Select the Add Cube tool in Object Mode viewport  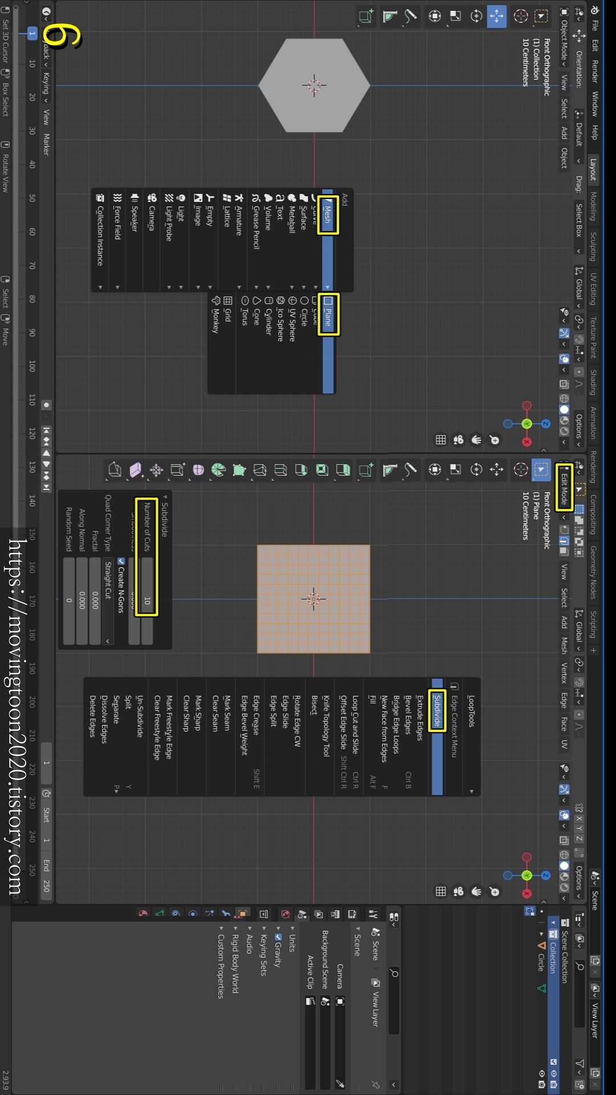point(366,16)
